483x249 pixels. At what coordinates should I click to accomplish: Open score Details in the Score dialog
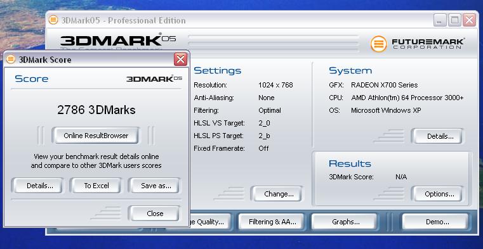(x=37, y=186)
